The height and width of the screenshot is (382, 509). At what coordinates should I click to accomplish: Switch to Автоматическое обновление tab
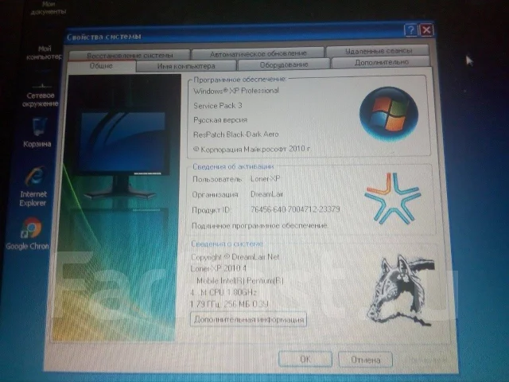pos(258,53)
